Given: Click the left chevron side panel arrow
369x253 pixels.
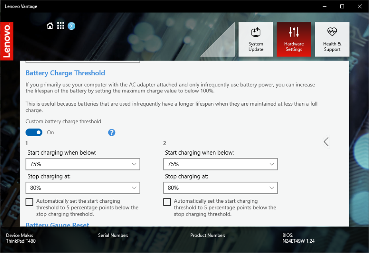Looking at the screenshot, I should click(326, 142).
